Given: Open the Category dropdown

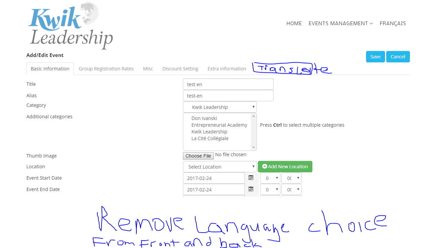Looking at the screenshot, I should (220, 107).
